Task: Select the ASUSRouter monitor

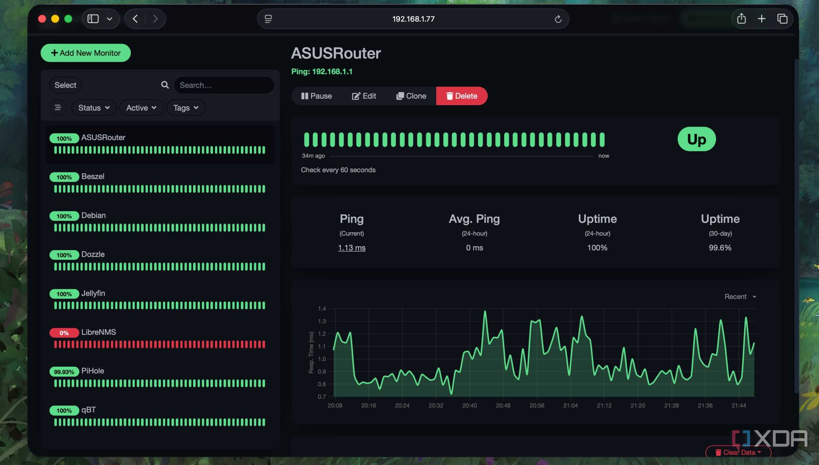Action: [x=160, y=144]
